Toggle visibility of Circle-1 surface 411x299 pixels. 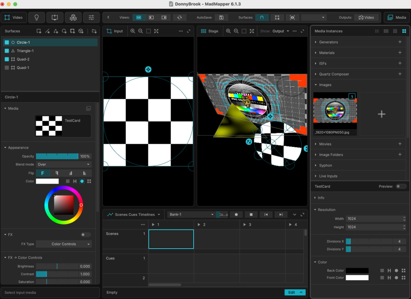coord(7,42)
